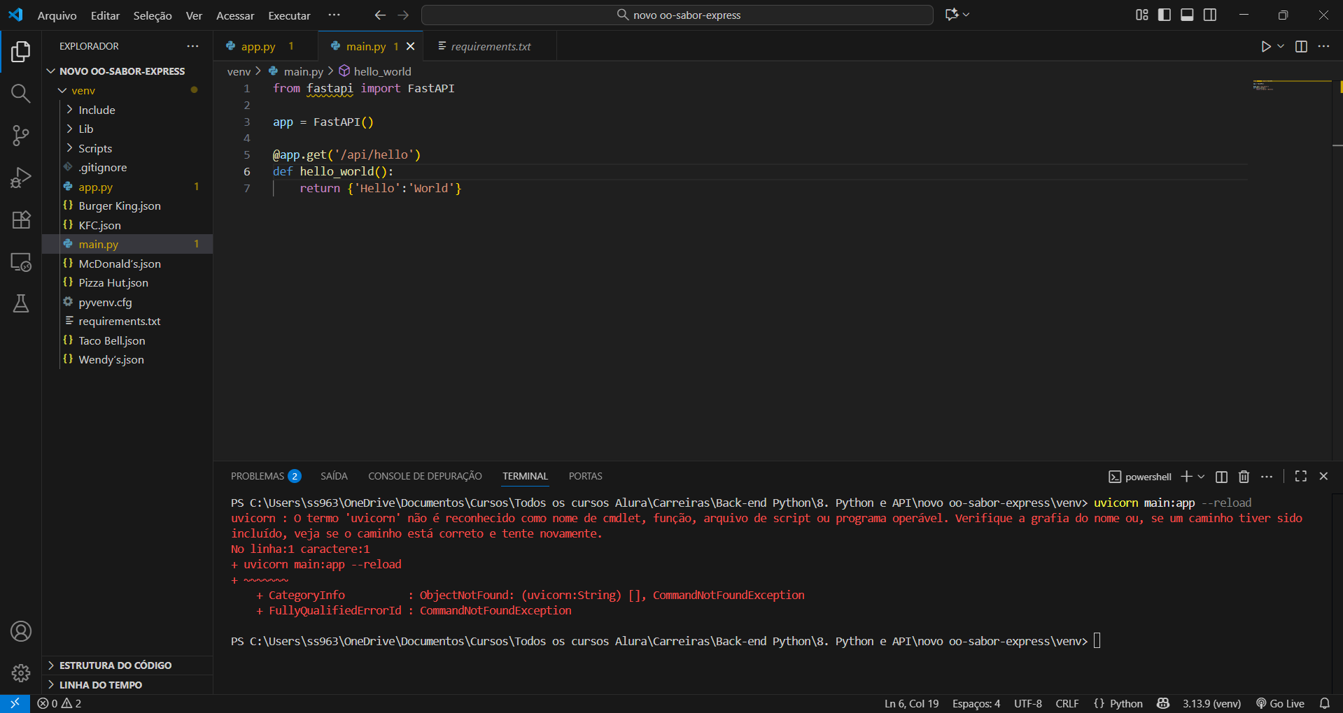Toggle the primary sidebar layout button
This screenshot has height=713, width=1343.
tap(1165, 15)
